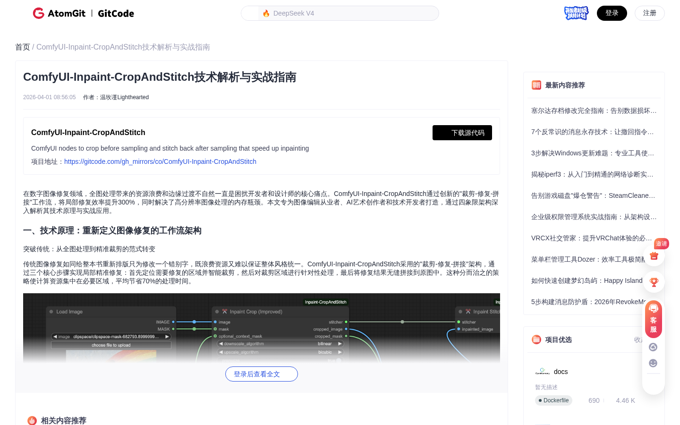Screen dimensions: 680x425
Task: Go to 首页 in breadcrumb
Action: pos(22,47)
